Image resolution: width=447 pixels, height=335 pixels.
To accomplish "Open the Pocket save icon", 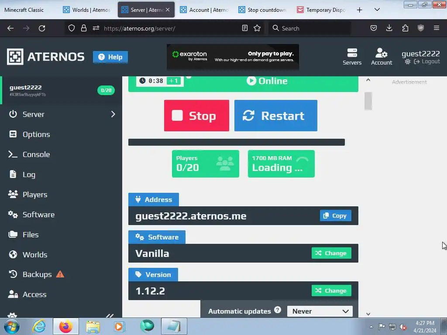I will (374, 28).
